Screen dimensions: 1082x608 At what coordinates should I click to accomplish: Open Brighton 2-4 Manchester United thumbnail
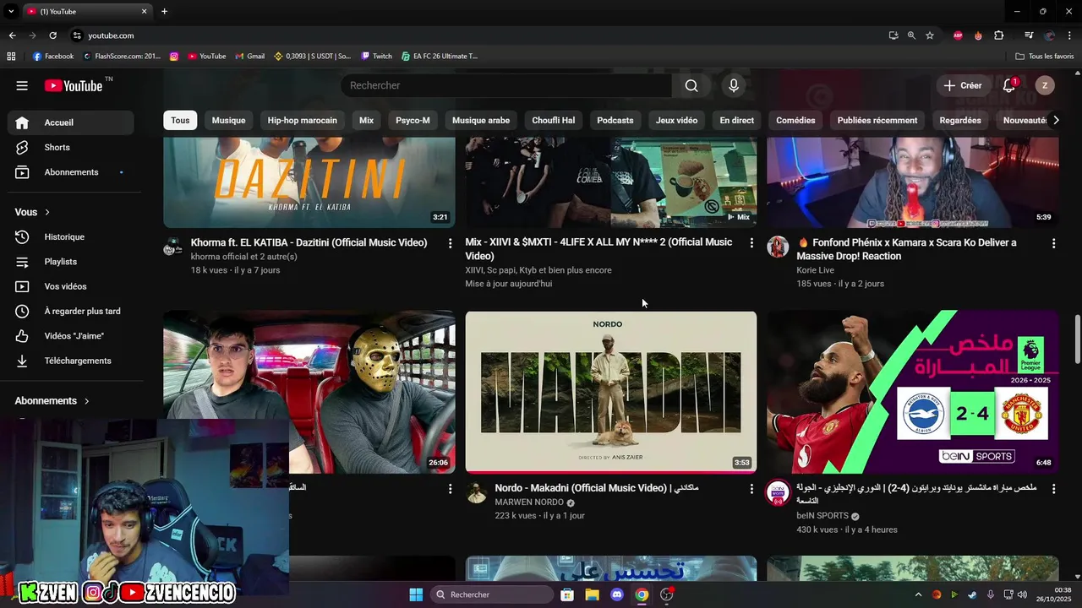pyautogui.click(x=913, y=392)
